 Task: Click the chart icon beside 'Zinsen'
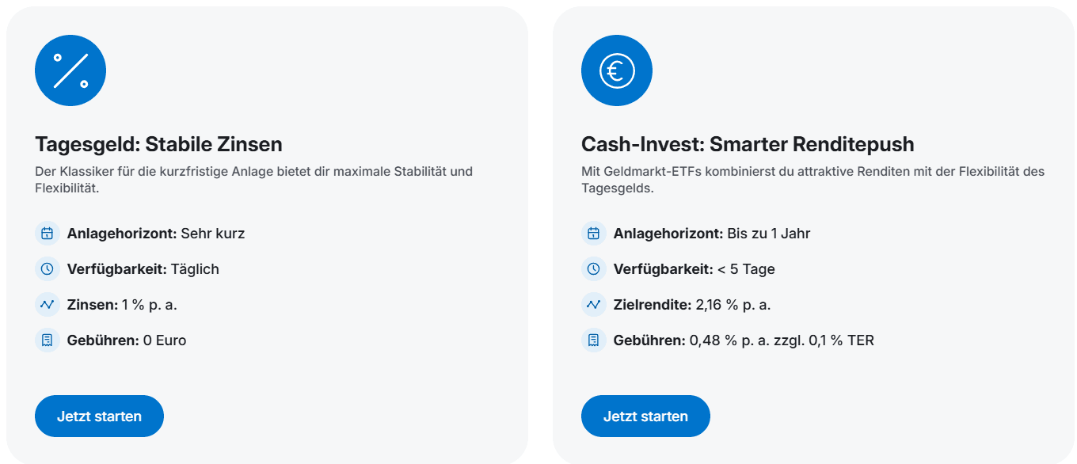tap(48, 305)
